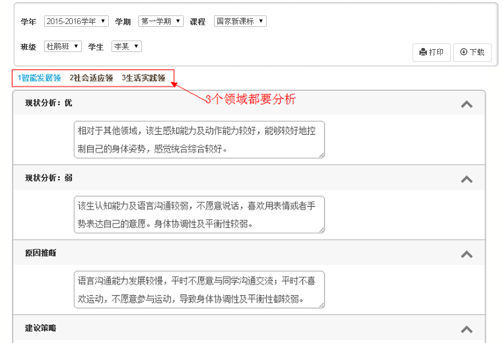Image resolution: width=503 pixels, height=343 pixels.
Task: Open the 学生 dropdown showing 李某
Action: pyautogui.click(x=126, y=46)
